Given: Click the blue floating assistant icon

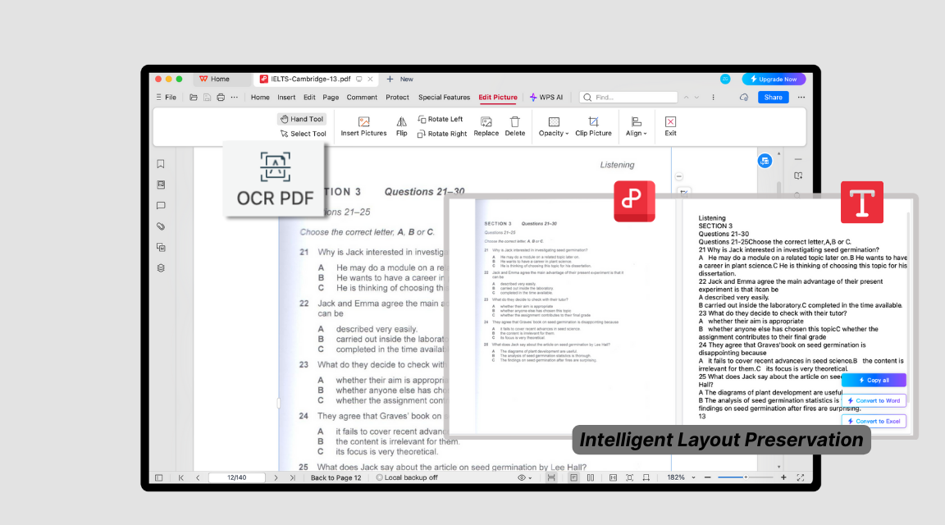Looking at the screenshot, I should 765,161.
